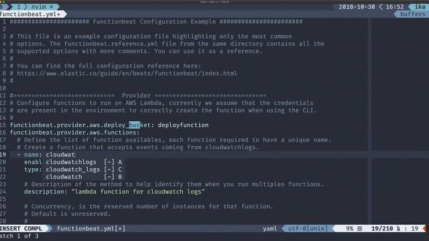Click the '# Default is unreserved.' comment
Viewport: 429px width, 241px height.
(x=67, y=214)
